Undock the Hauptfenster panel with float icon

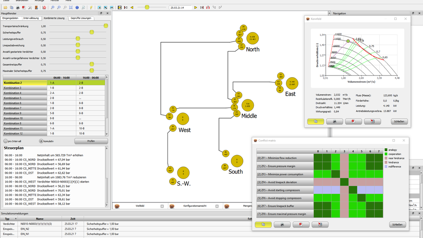[101, 13]
